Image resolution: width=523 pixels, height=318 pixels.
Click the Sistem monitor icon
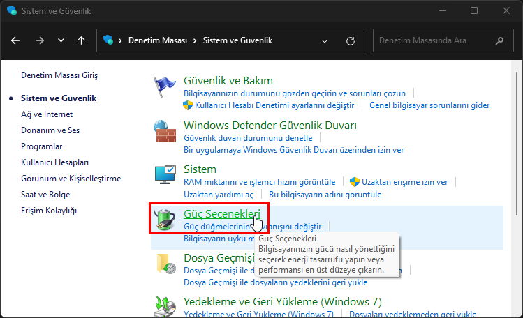[x=165, y=174]
